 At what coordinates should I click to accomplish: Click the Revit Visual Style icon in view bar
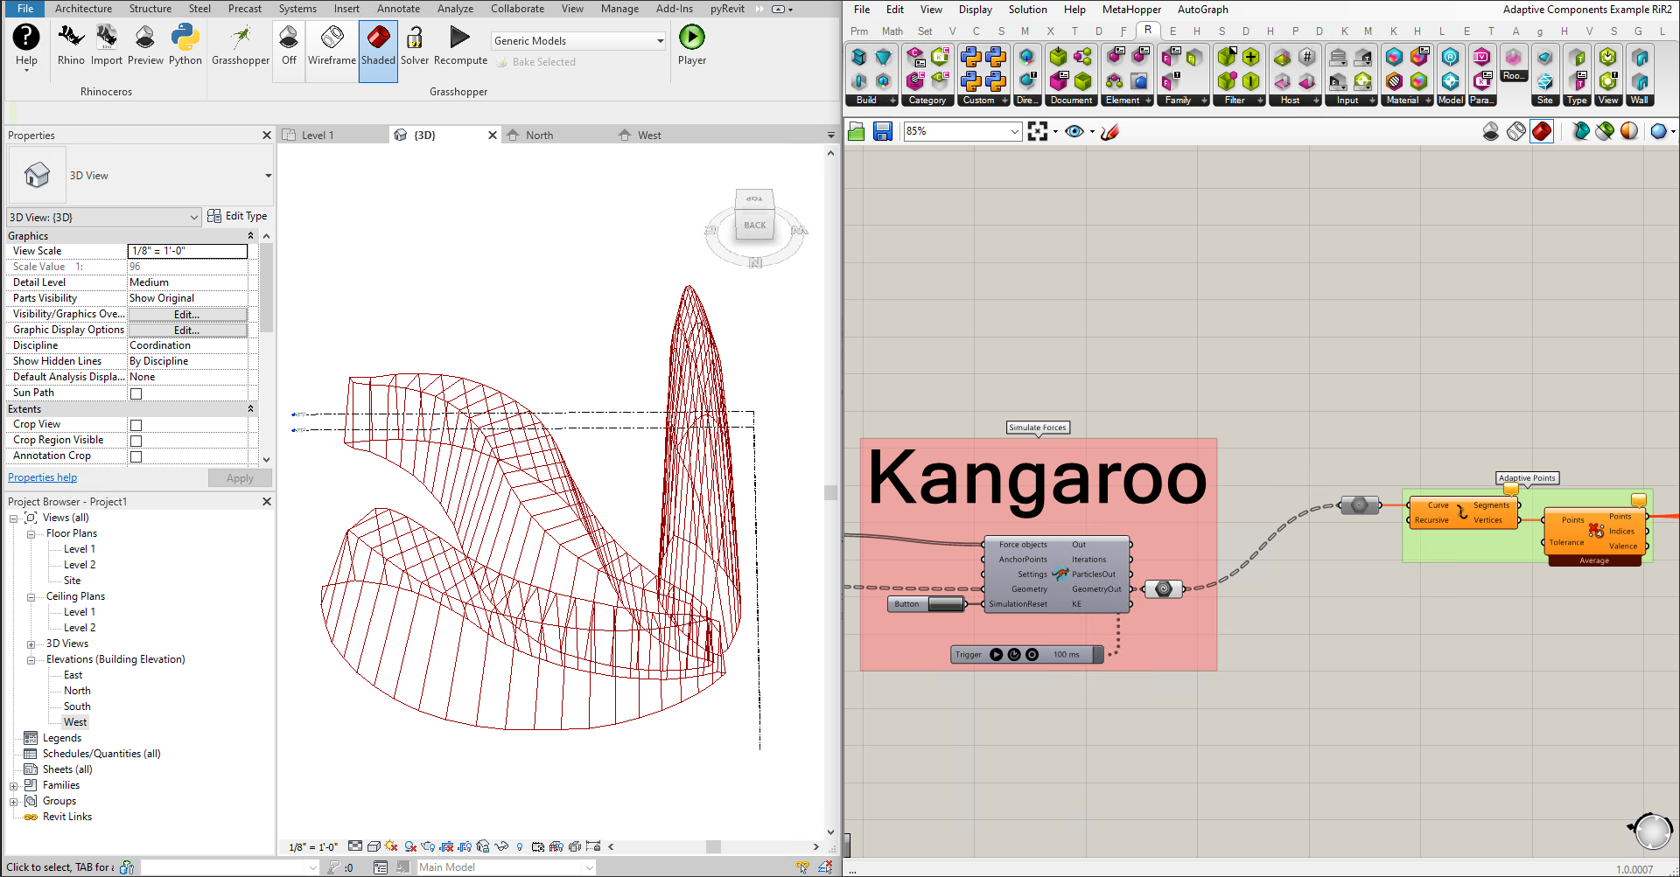374,846
